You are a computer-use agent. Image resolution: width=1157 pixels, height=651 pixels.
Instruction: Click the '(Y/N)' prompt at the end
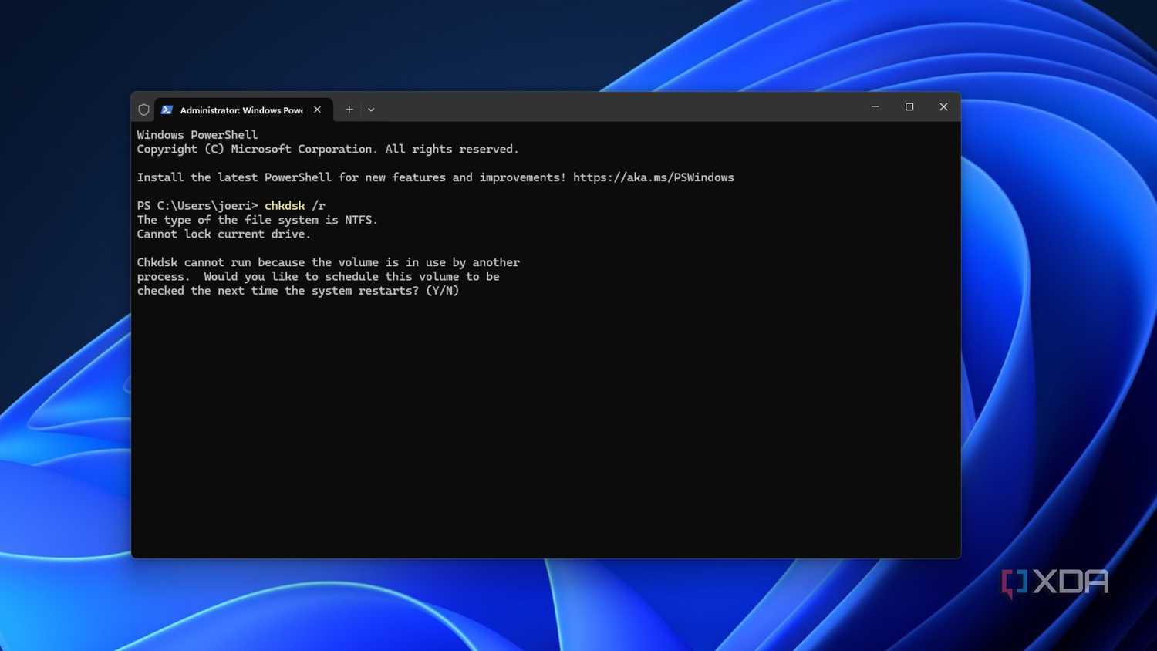pyautogui.click(x=443, y=291)
